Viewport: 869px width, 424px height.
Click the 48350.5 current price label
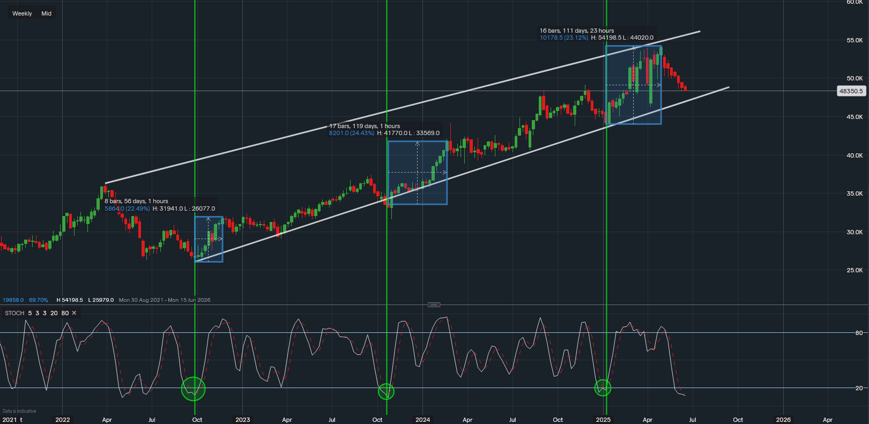(851, 91)
